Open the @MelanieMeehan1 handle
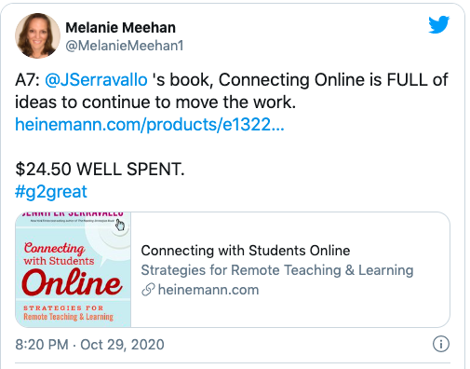The image size is (470, 369). coord(125,46)
